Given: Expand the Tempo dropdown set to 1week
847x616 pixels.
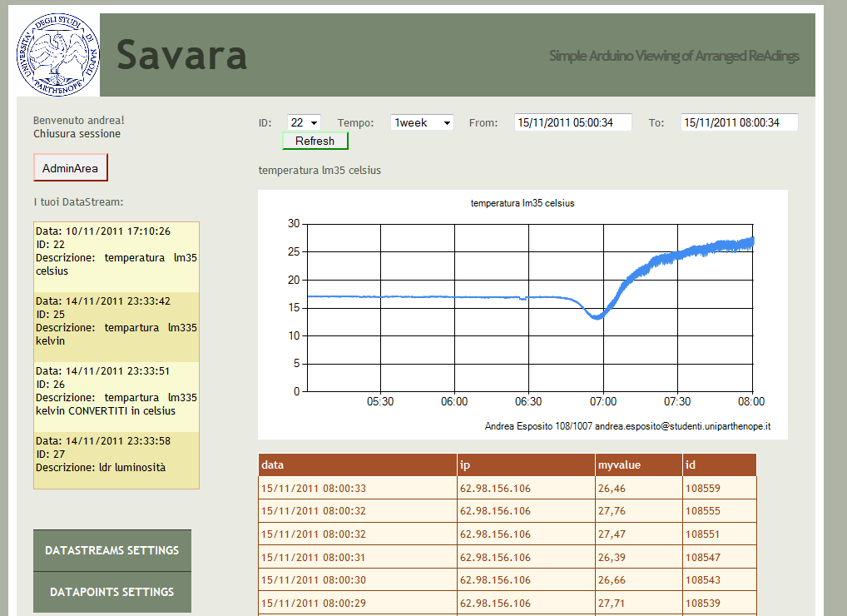Looking at the screenshot, I should click(422, 122).
